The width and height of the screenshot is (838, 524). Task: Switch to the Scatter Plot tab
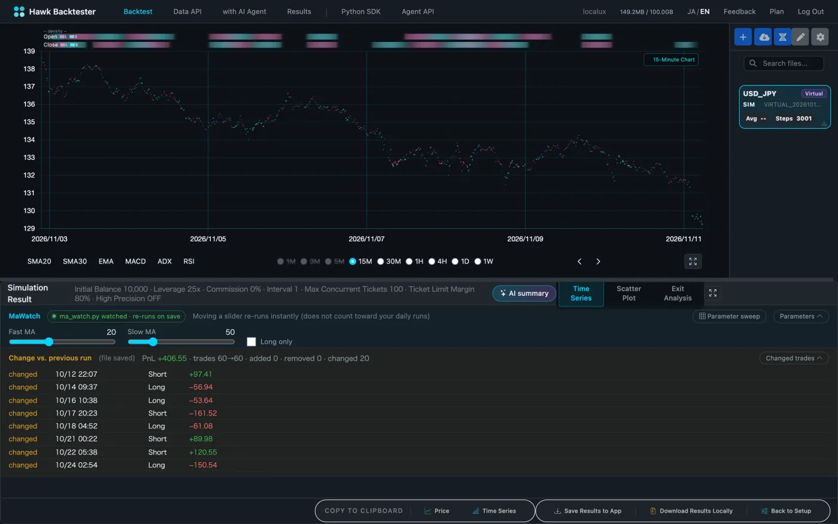coord(628,293)
